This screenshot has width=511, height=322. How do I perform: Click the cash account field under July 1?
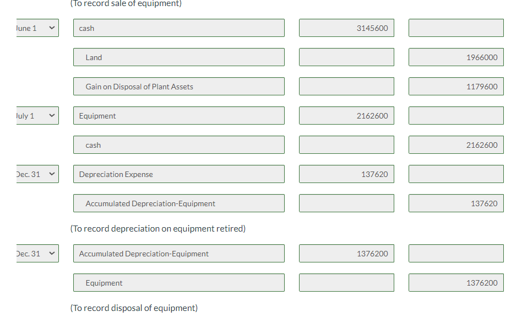point(179,144)
